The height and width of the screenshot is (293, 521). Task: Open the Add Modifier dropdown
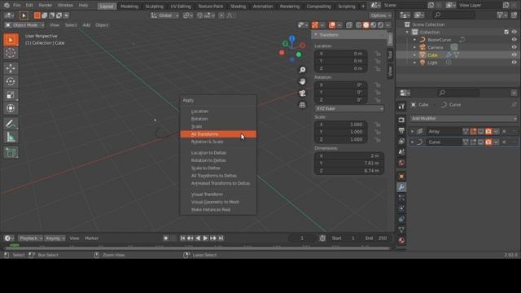point(463,119)
